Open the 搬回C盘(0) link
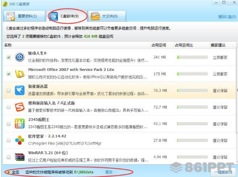This screenshot has height=177, width=238. [x=227, y=17]
